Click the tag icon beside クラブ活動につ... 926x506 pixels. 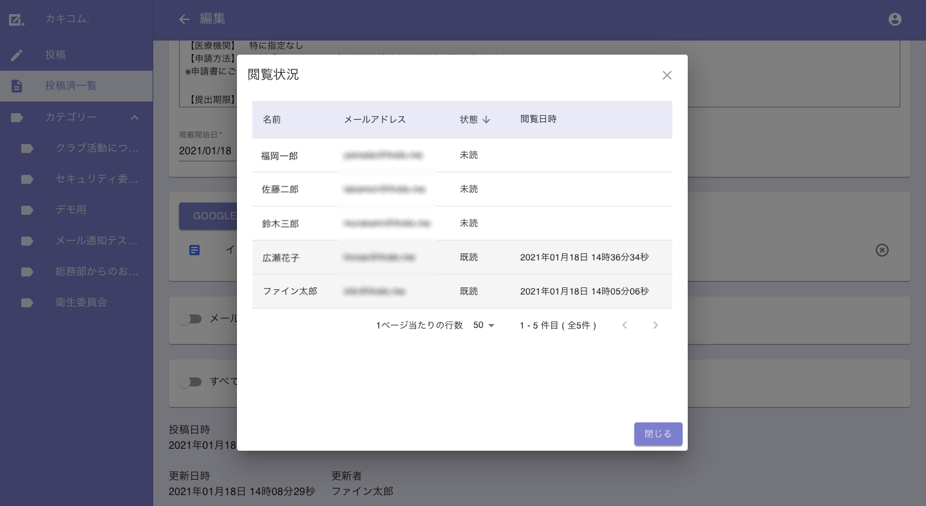coord(27,149)
